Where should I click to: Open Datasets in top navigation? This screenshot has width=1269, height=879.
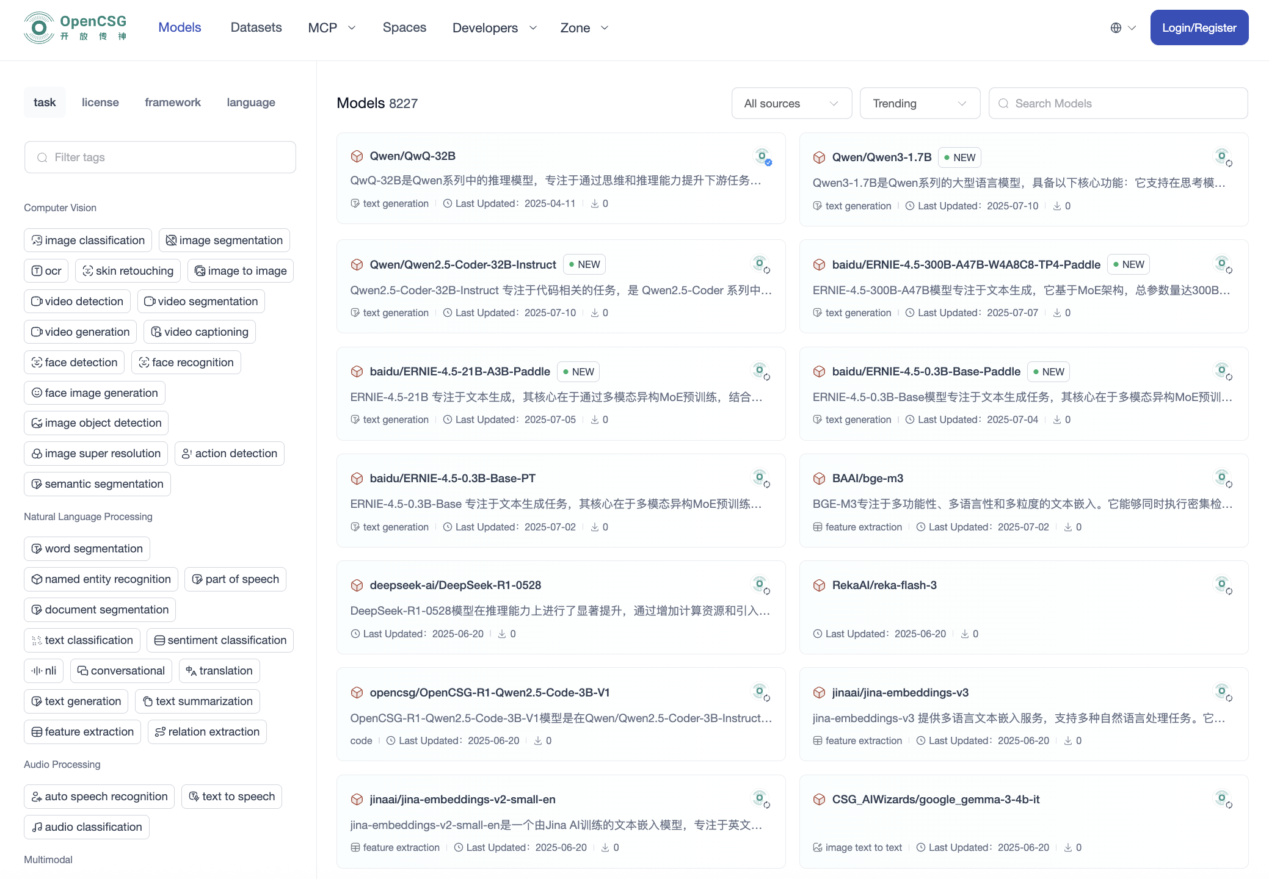point(256,27)
